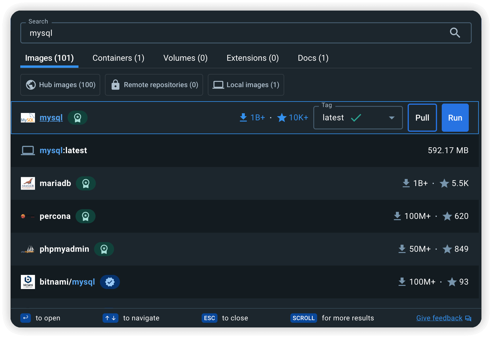Image resolution: width=492 pixels, height=338 pixels.
Task: Click the official image badge next to mysql
Action: pos(78,118)
